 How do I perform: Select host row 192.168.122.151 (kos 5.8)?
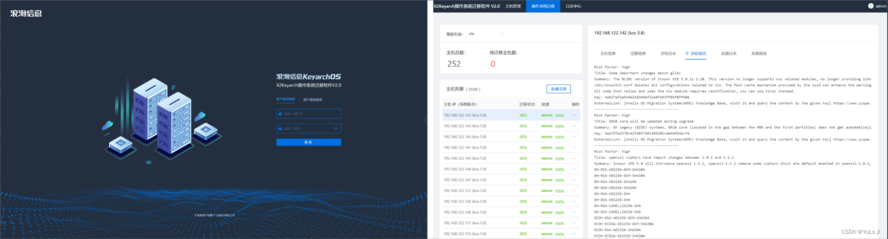point(511,223)
